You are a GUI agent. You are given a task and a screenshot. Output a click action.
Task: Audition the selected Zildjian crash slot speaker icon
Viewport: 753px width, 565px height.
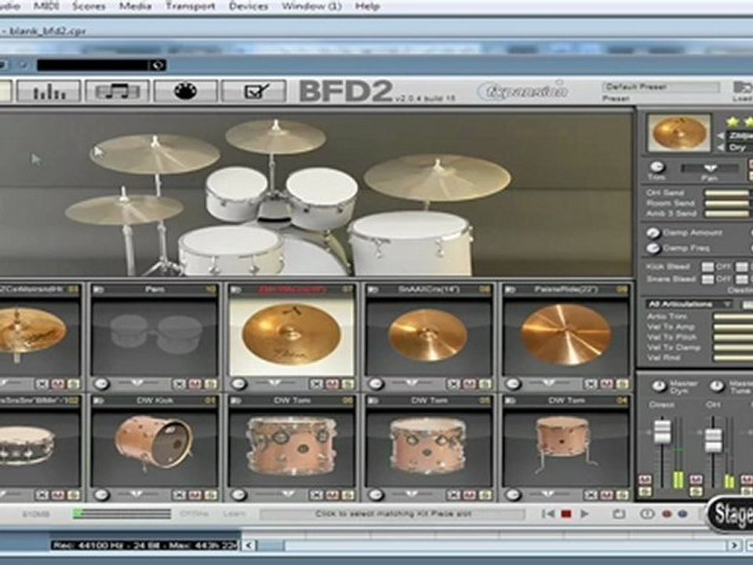pos(236,290)
